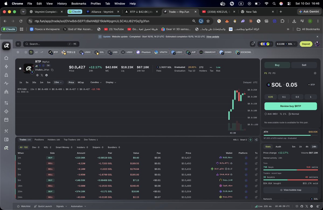Toggle favorite star beside RTP token logo
323x210 pixels.
click(20, 69)
